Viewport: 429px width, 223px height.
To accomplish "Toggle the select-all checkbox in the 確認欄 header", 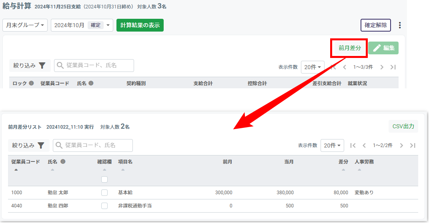I will [104, 179].
